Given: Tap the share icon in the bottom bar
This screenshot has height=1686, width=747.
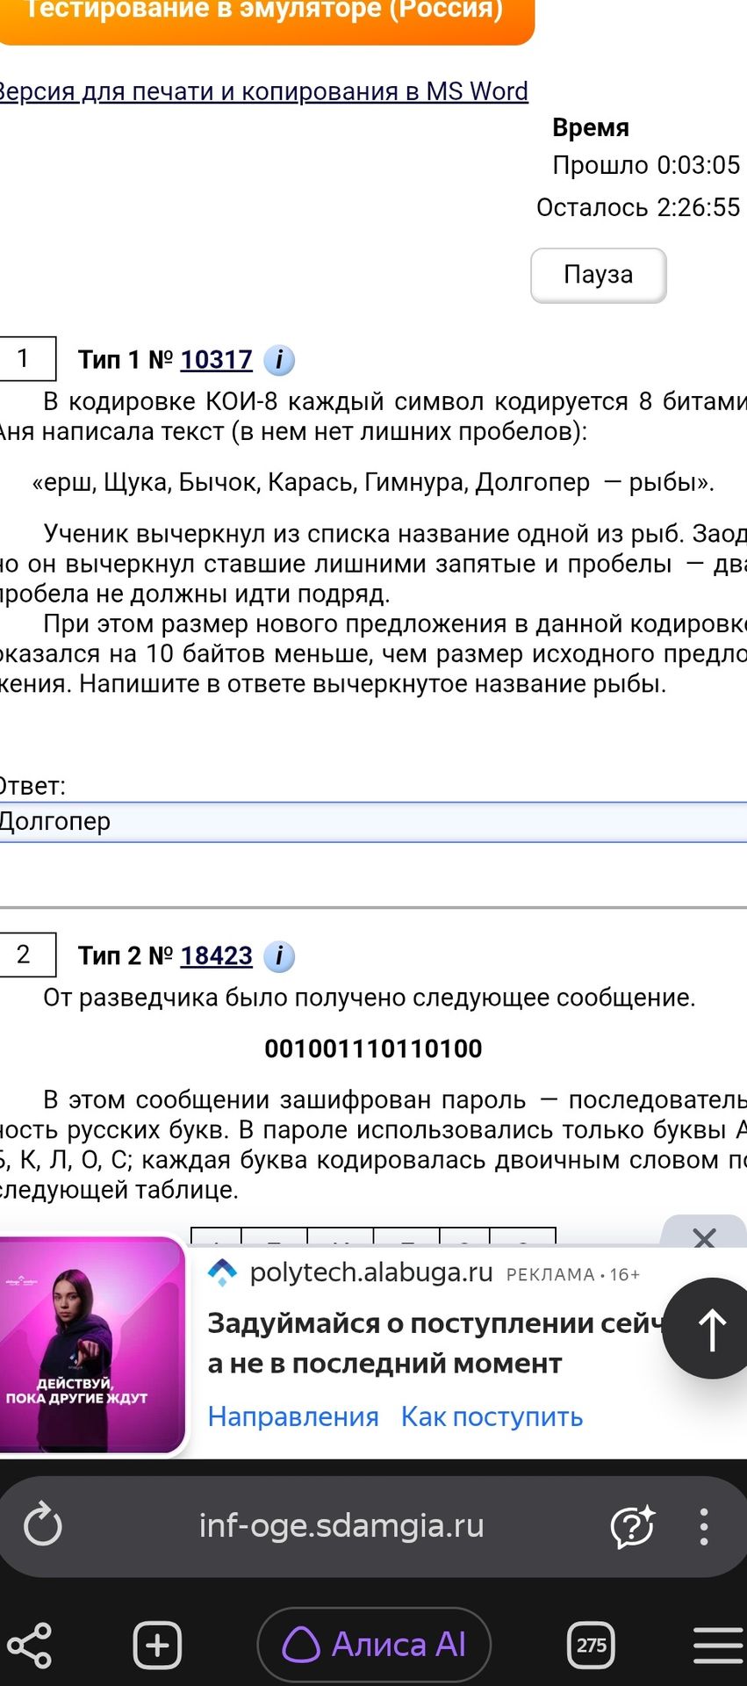Looking at the screenshot, I should coord(30,1645).
